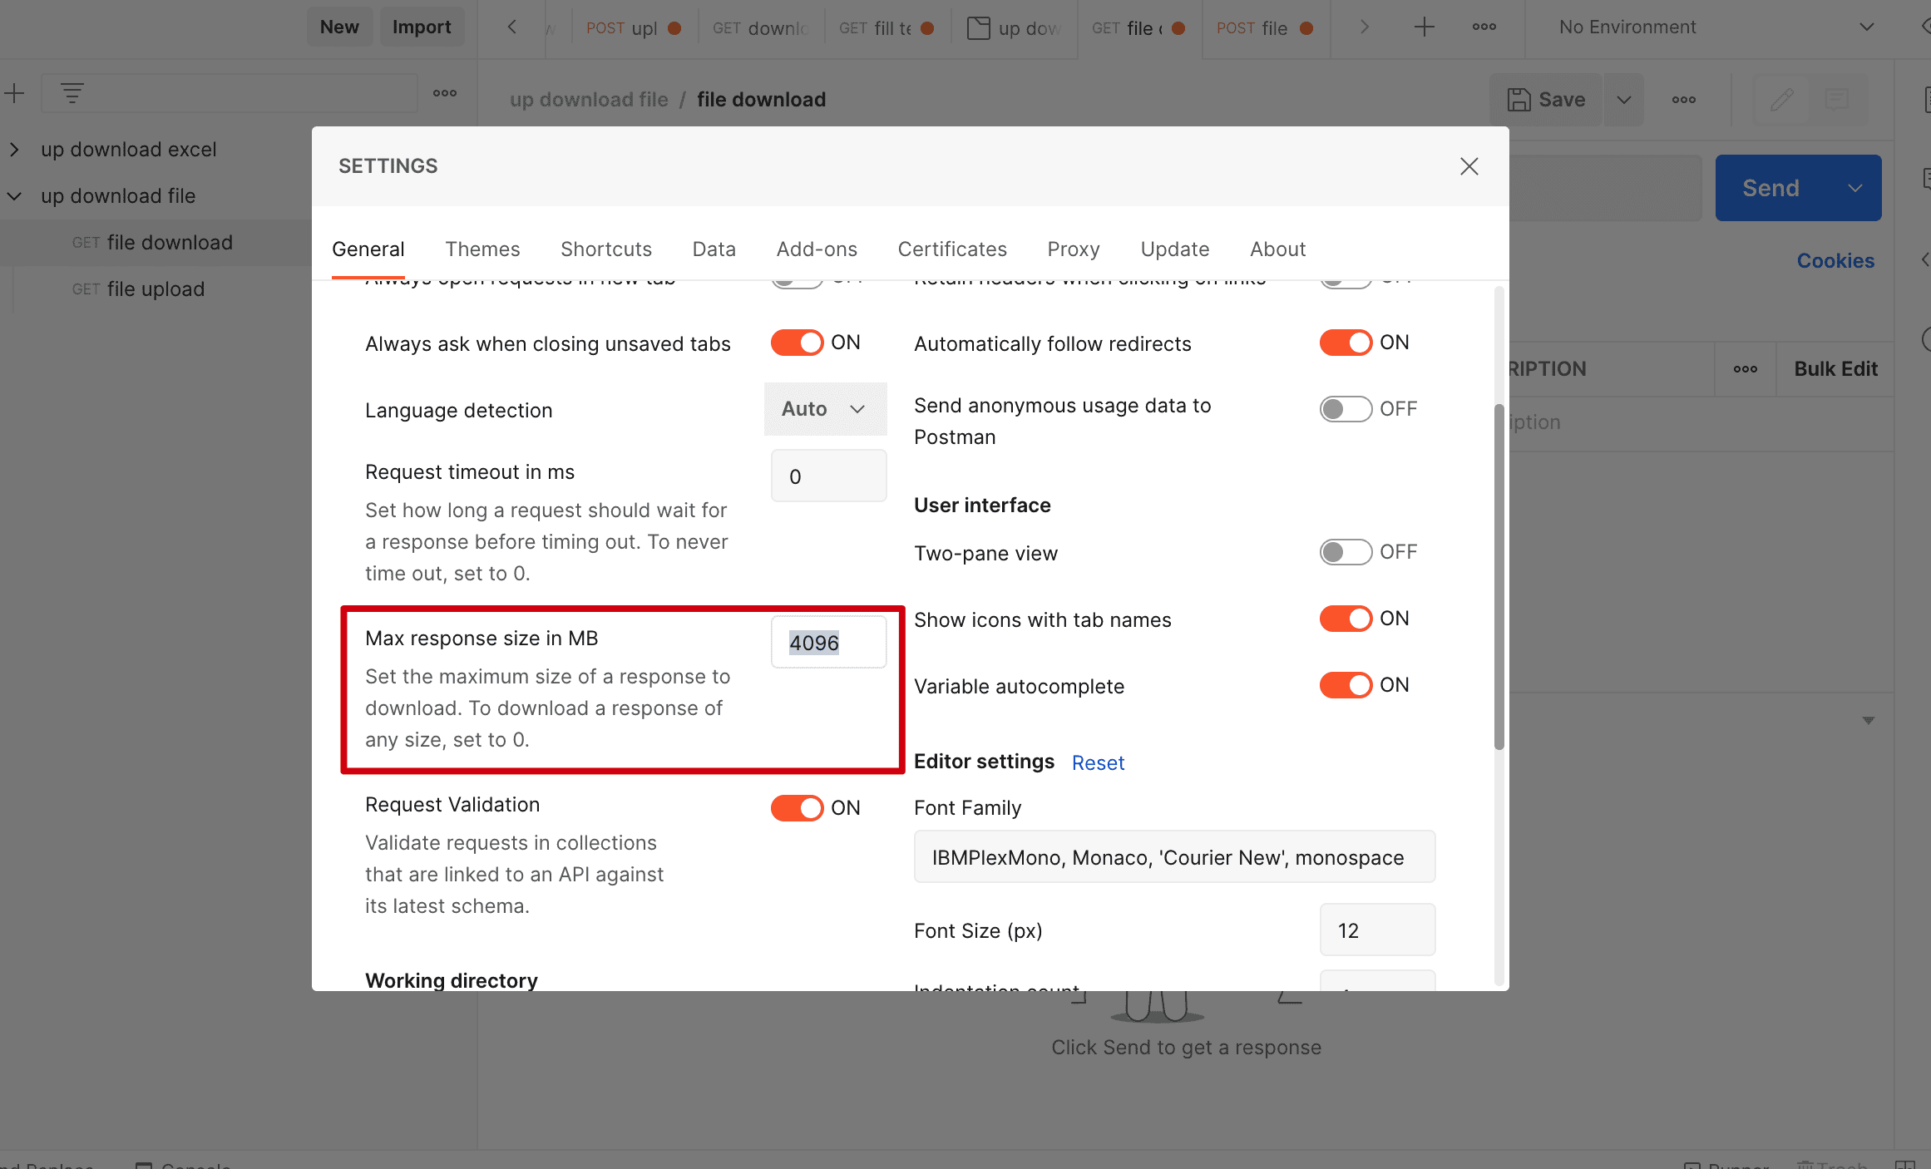Switch to the Themes settings tab
This screenshot has width=1931, height=1169.
pyautogui.click(x=482, y=249)
